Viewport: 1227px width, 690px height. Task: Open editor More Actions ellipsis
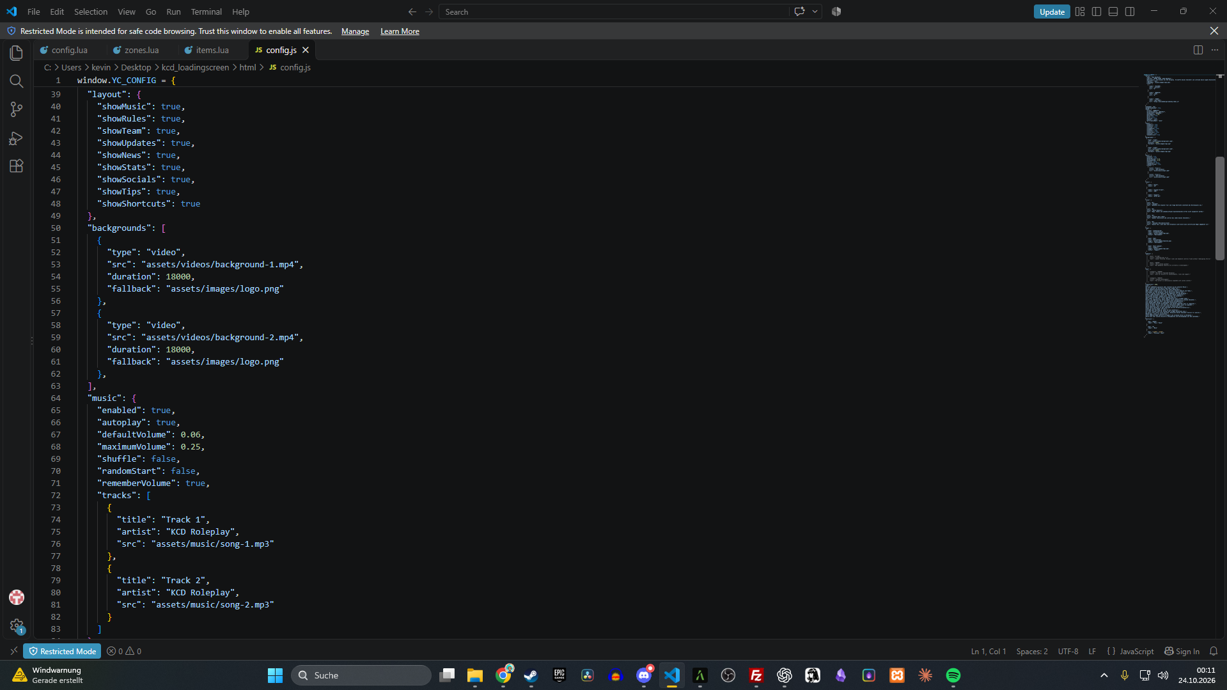tap(1215, 50)
